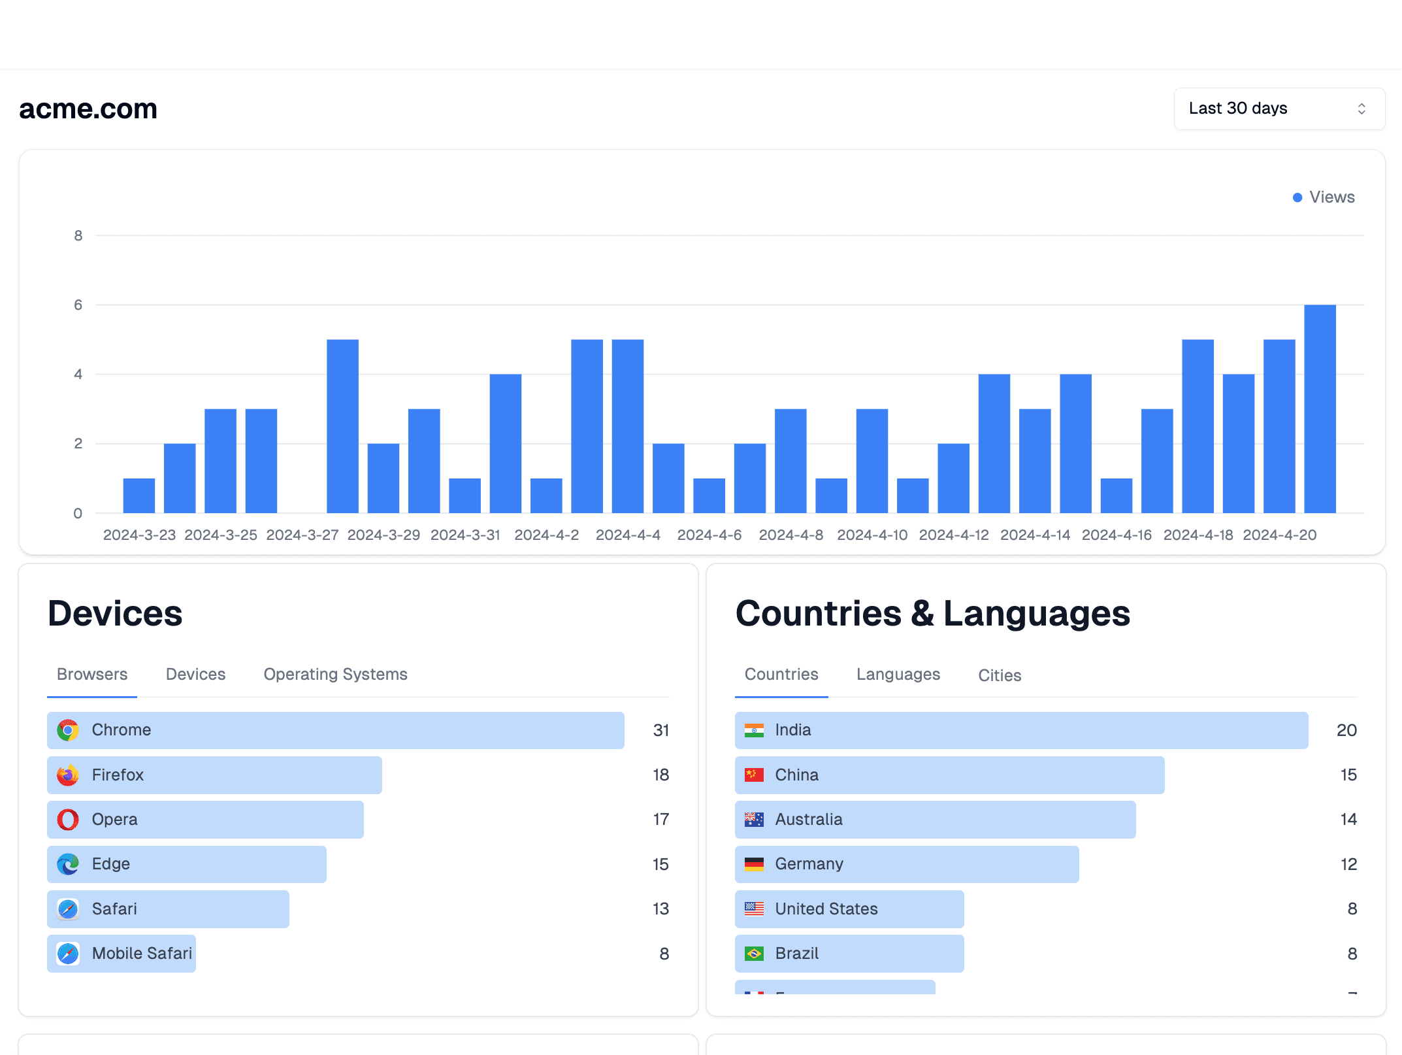Select the Devices tab

[x=195, y=675]
